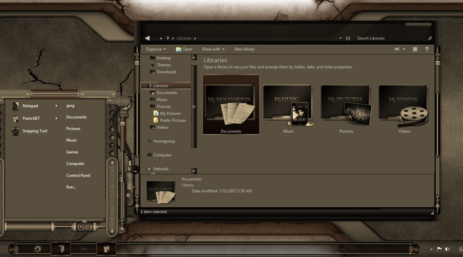
Task: Click the refresh icon in address bar
Action: pos(348,38)
